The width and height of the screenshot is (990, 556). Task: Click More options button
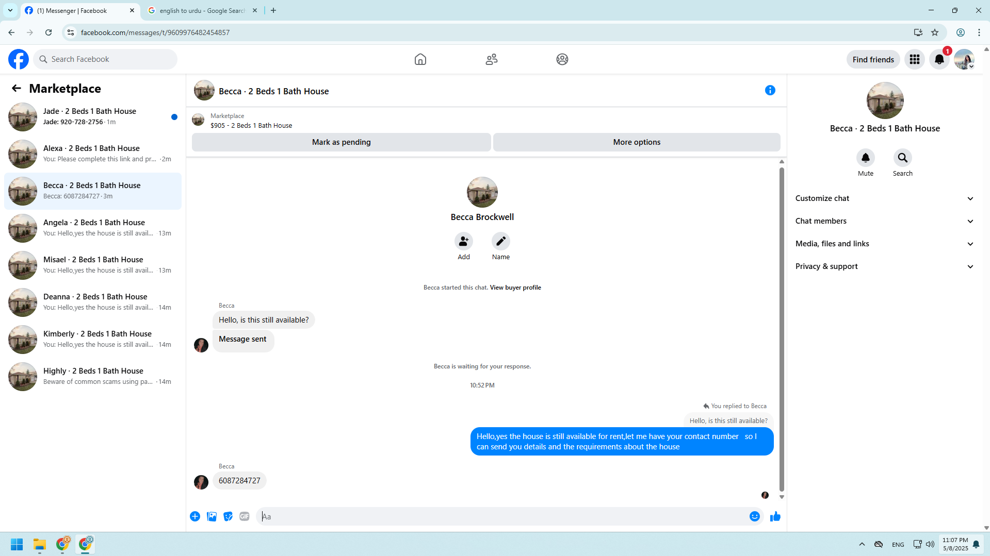[637, 142]
